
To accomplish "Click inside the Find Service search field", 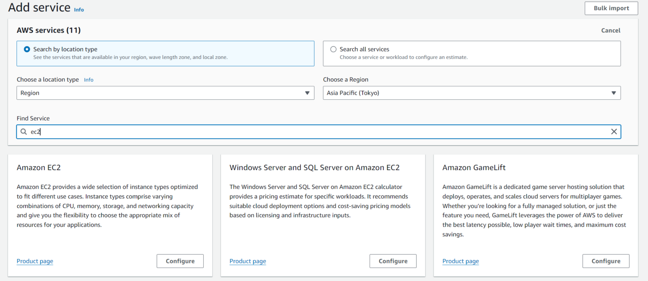I will pyautogui.click(x=169, y=131).
